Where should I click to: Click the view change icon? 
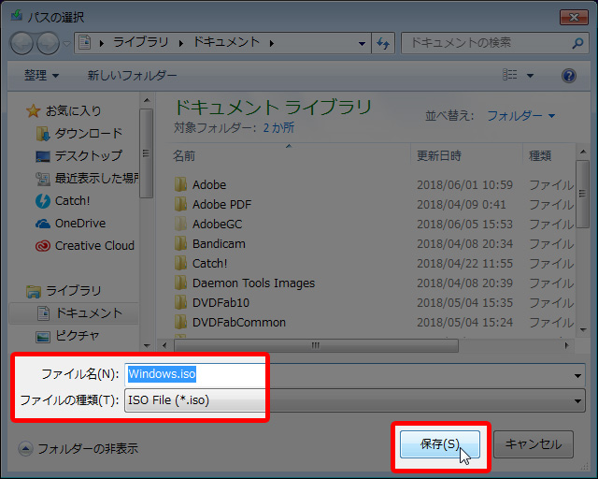point(510,76)
